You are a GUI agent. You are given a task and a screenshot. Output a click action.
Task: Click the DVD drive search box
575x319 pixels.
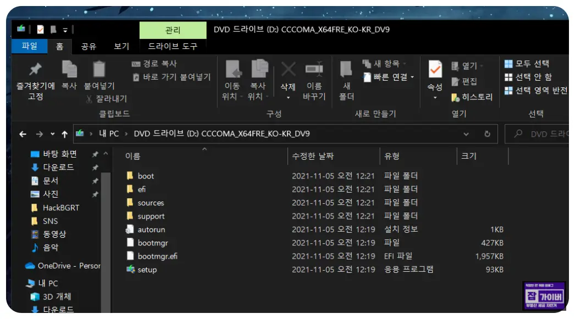537,134
